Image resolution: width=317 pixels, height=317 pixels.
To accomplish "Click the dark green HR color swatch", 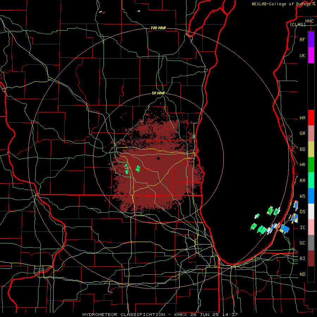I will pos(311,165).
